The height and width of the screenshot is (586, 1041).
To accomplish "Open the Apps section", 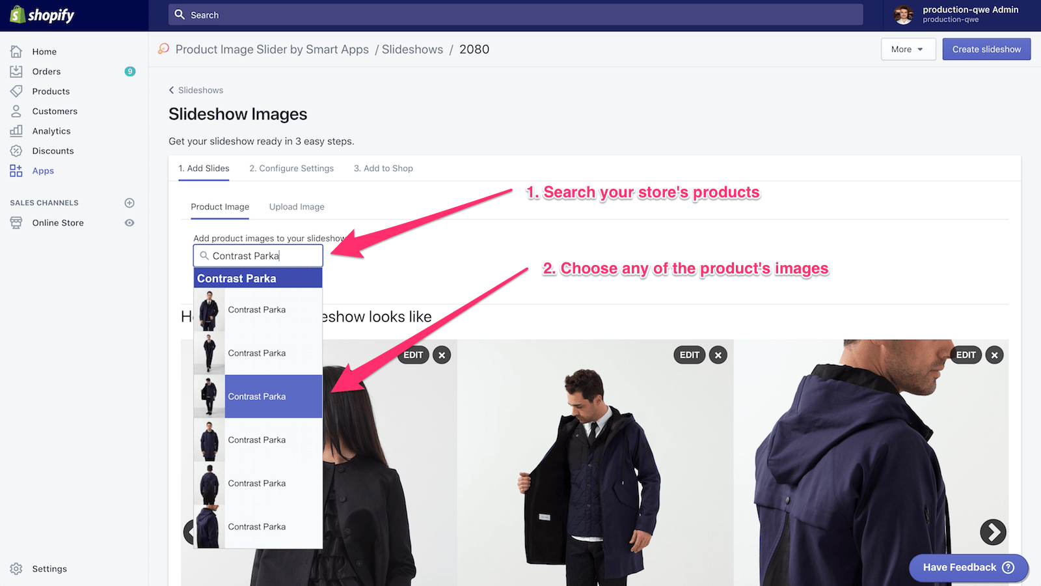I will tap(43, 171).
